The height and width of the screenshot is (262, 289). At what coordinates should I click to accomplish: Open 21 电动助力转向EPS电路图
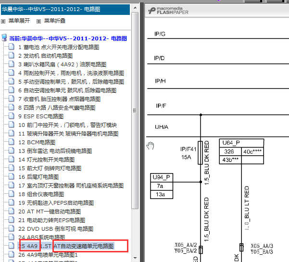(x=51, y=220)
